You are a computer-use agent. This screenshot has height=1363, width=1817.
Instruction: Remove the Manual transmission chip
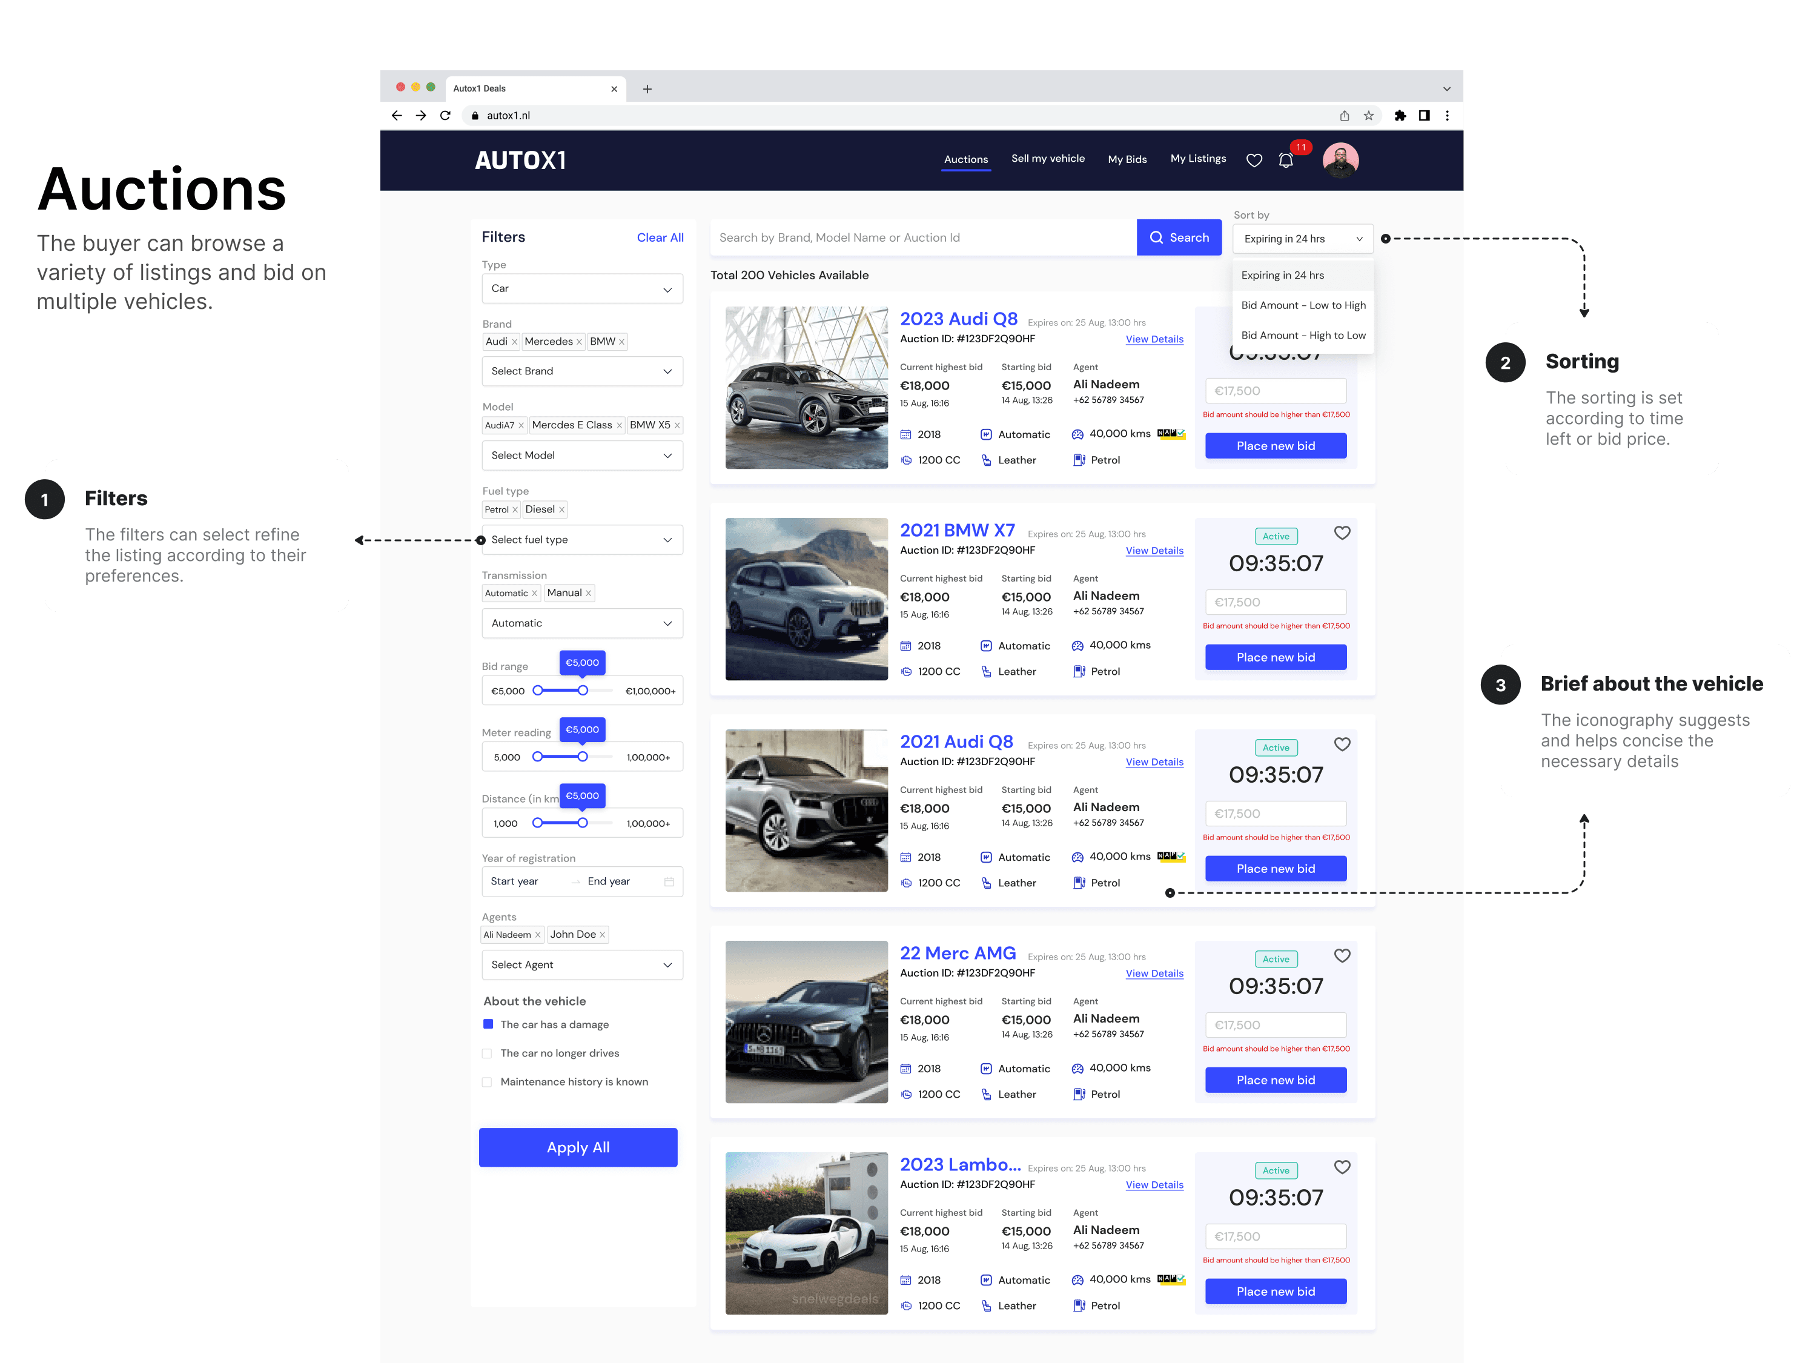click(x=588, y=593)
